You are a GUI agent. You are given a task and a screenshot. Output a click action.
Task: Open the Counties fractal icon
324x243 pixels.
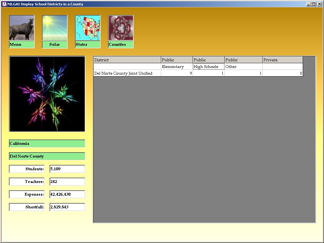(121, 28)
